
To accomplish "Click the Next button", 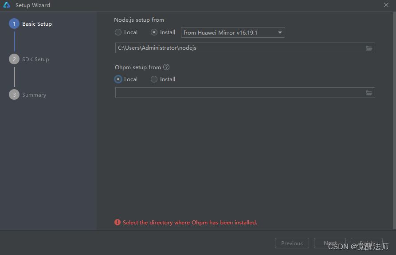I will point(330,243).
